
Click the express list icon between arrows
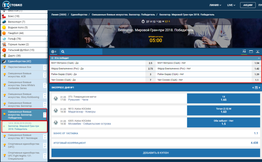(x=256, y=87)
